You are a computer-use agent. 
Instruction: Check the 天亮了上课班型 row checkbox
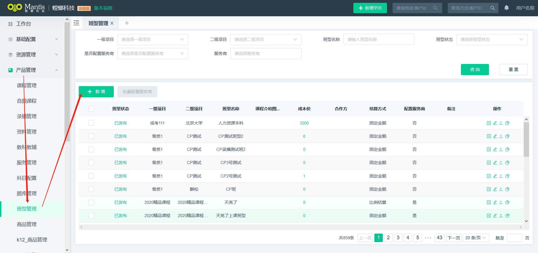91,216
